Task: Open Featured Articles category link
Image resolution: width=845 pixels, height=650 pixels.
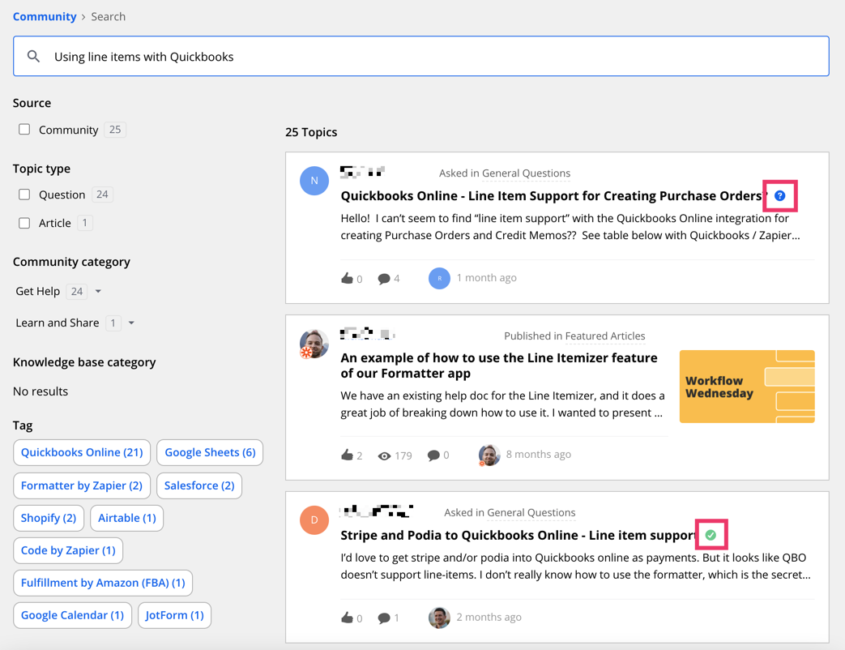Action: point(604,336)
